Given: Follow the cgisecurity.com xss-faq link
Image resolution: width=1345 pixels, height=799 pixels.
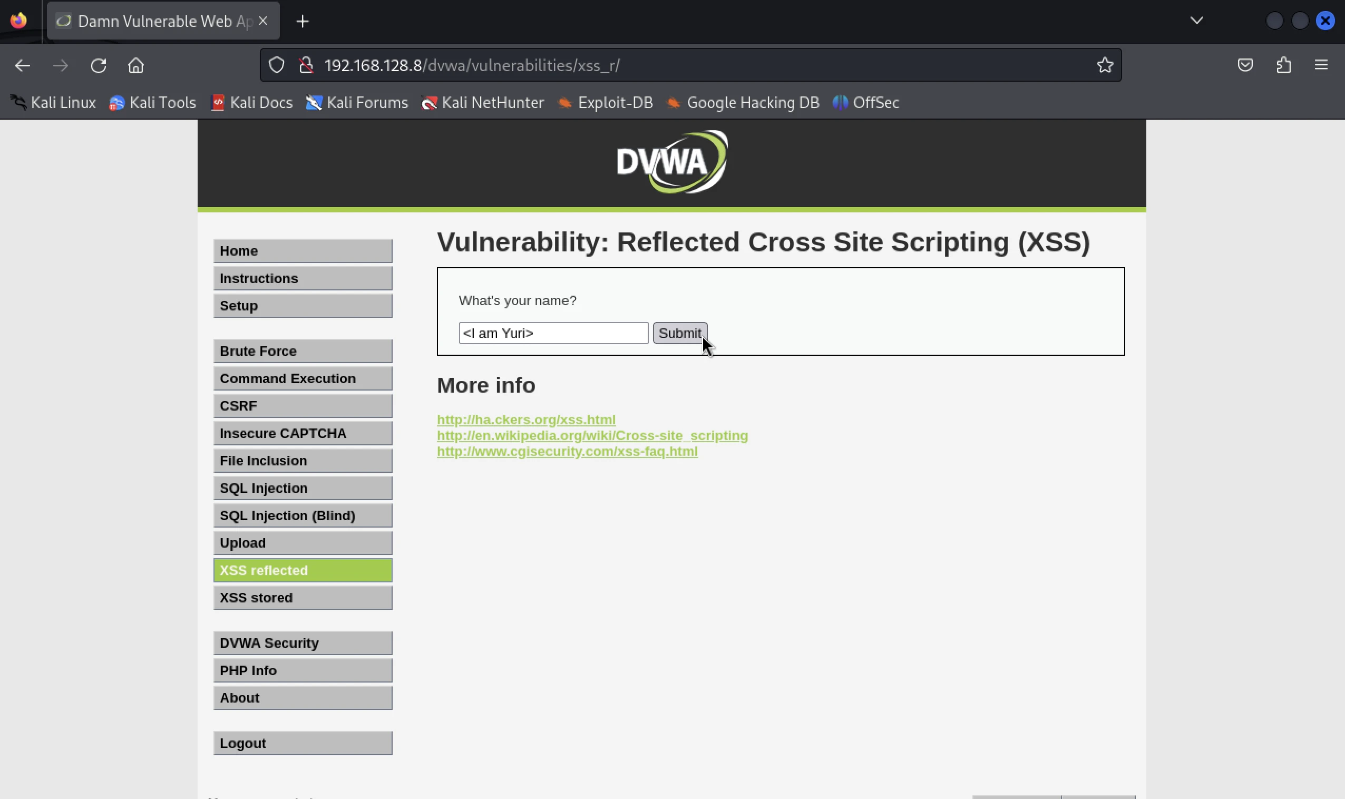Looking at the screenshot, I should pos(568,451).
